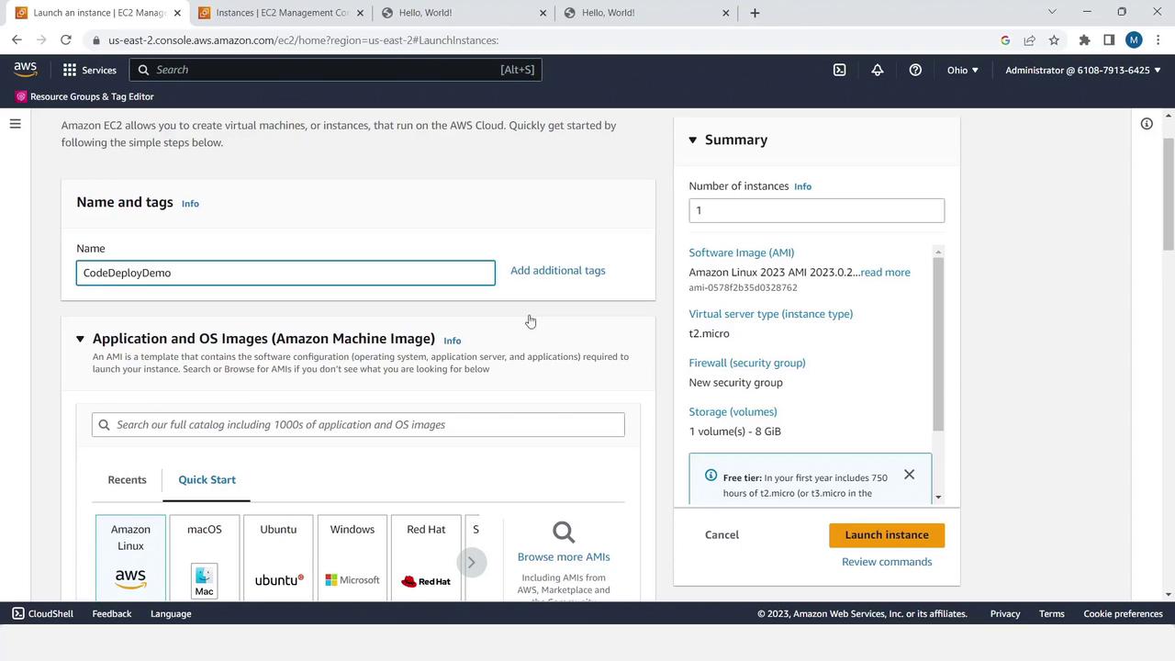
Task: Open CloudShell from the footer
Action: [43, 613]
